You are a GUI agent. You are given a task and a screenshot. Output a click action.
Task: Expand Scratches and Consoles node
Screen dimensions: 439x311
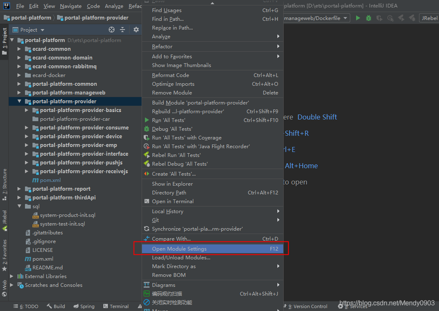pyautogui.click(x=12, y=285)
